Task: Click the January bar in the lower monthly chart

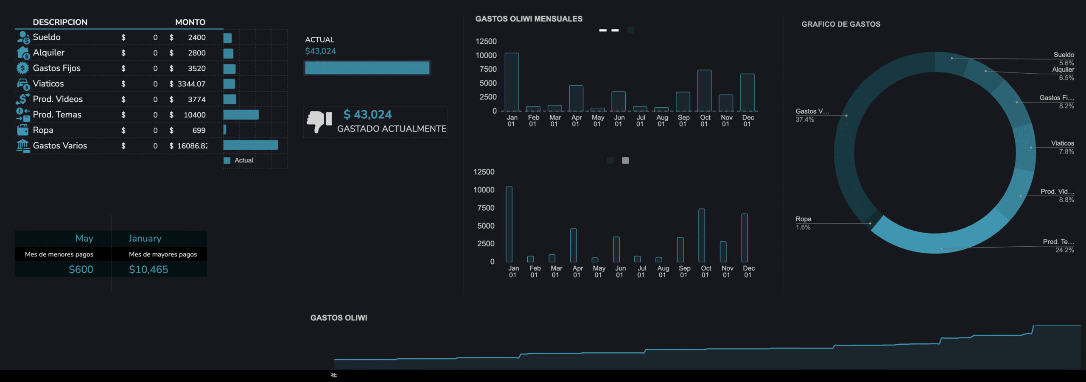Action: [509, 224]
